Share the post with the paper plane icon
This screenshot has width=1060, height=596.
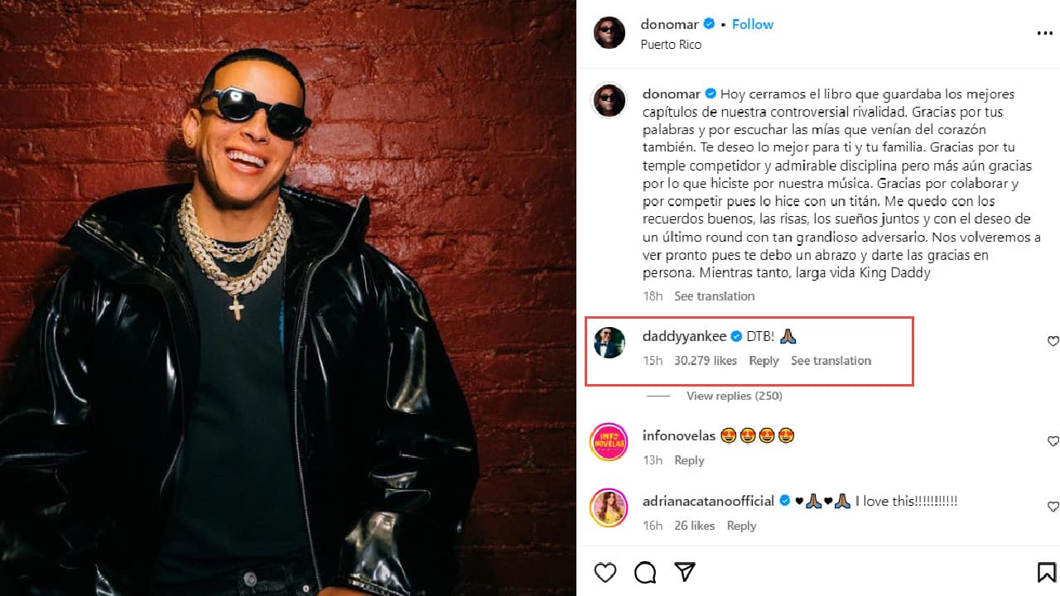pos(684,572)
